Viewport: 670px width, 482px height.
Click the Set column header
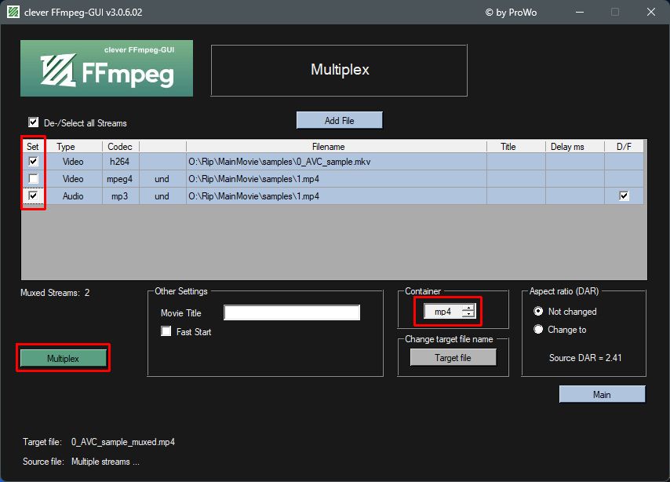tap(33, 147)
